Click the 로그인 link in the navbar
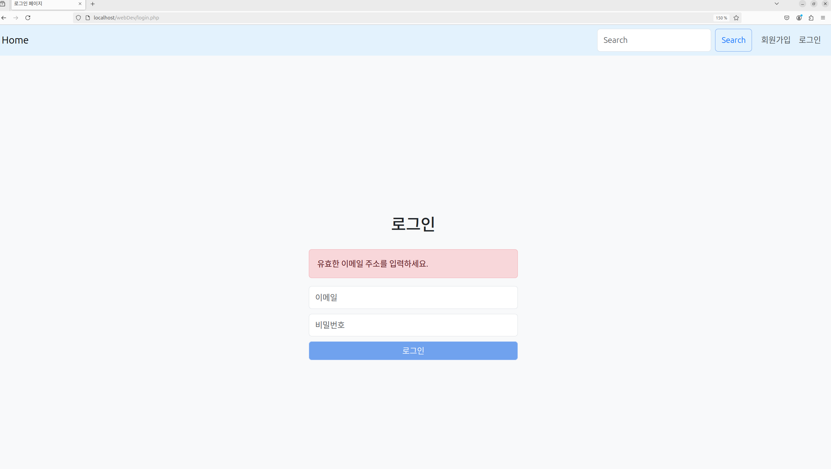The width and height of the screenshot is (831, 469). coord(810,40)
